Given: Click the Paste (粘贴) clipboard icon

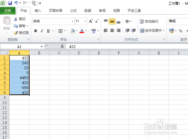Looking at the screenshot, I should pos(7,20).
